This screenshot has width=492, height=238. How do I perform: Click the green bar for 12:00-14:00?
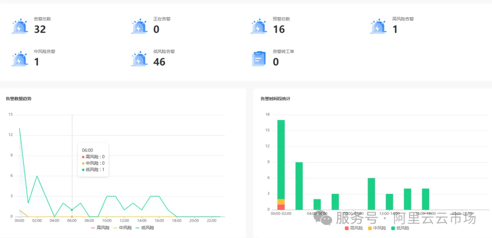tap(389, 202)
